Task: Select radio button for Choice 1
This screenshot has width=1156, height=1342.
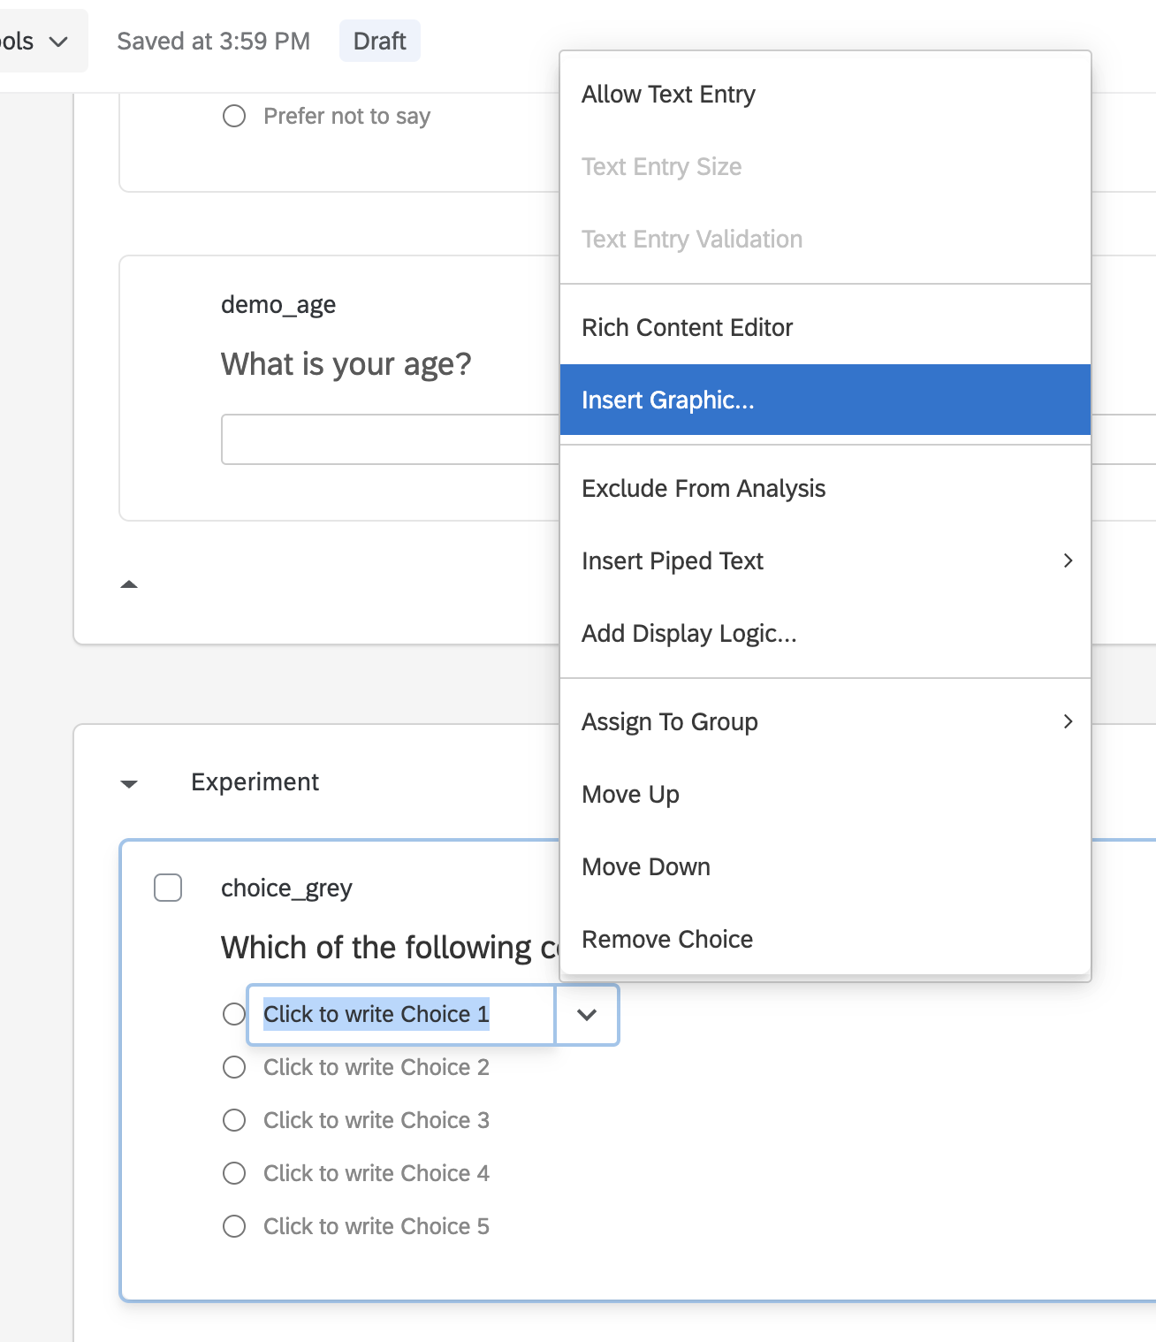Action: (234, 1014)
